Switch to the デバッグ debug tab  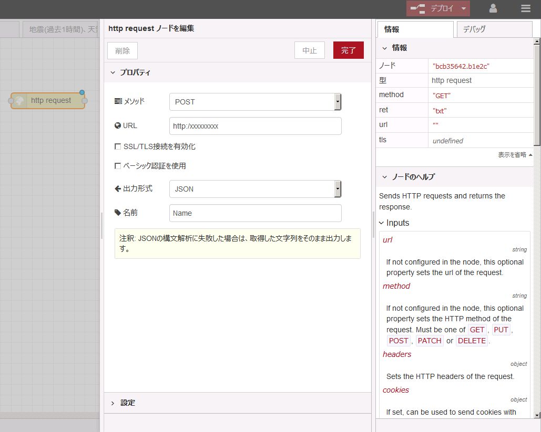[494, 29]
